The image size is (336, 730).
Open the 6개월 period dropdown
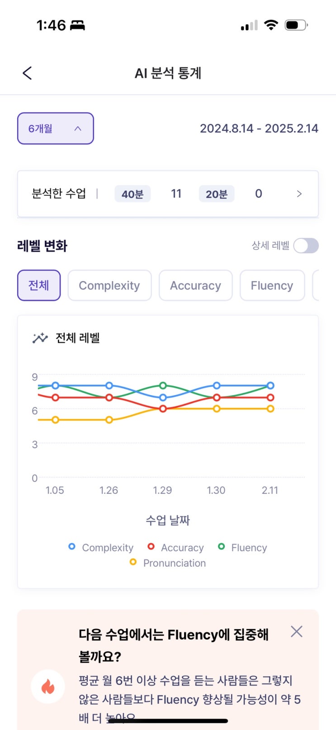click(55, 129)
